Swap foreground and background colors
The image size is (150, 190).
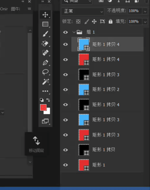48,100
